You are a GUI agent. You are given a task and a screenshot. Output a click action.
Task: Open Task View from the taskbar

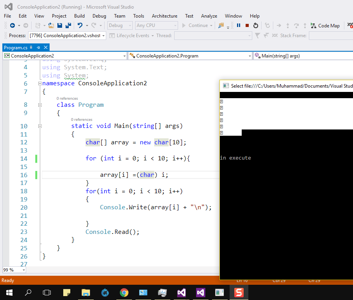47,293
